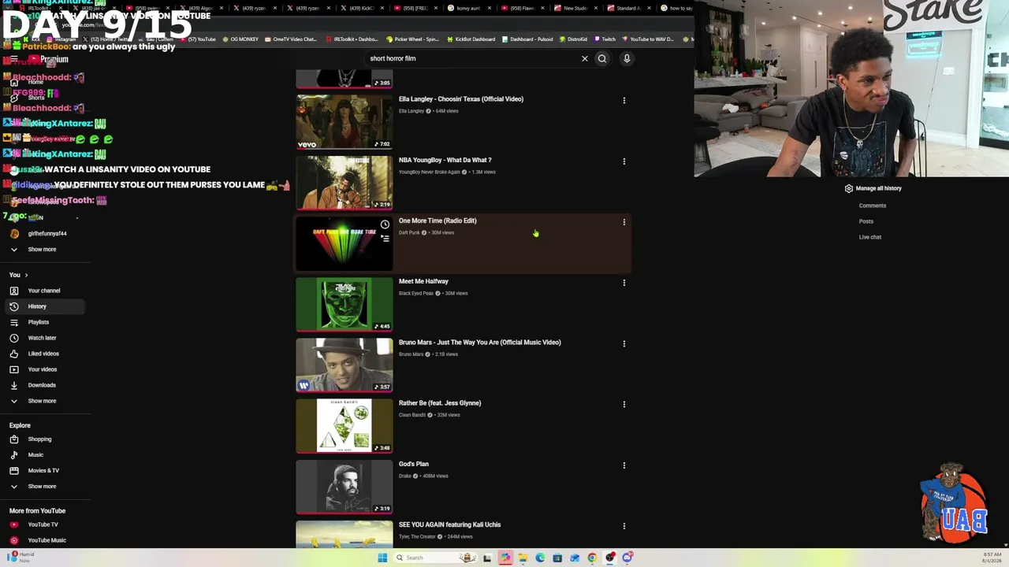Open Twitch bookmark
Image resolution: width=1009 pixels, height=567 pixels.
(x=605, y=39)
